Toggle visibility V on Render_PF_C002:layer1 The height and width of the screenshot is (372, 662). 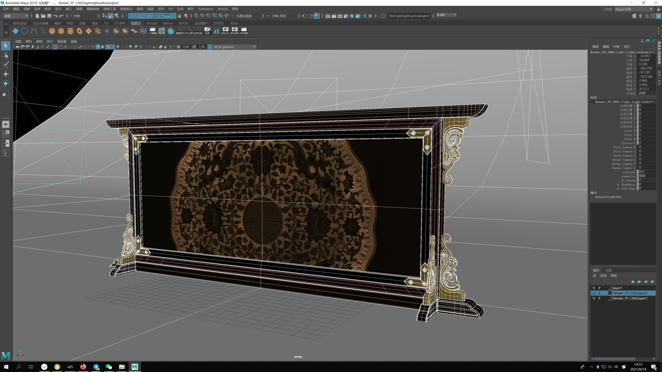click(x=594, y=298)
